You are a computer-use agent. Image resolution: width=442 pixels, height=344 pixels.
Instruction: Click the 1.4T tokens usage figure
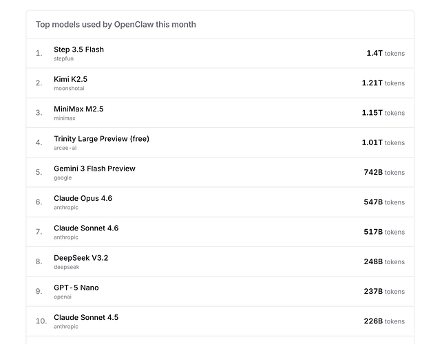tap(386, 53)
